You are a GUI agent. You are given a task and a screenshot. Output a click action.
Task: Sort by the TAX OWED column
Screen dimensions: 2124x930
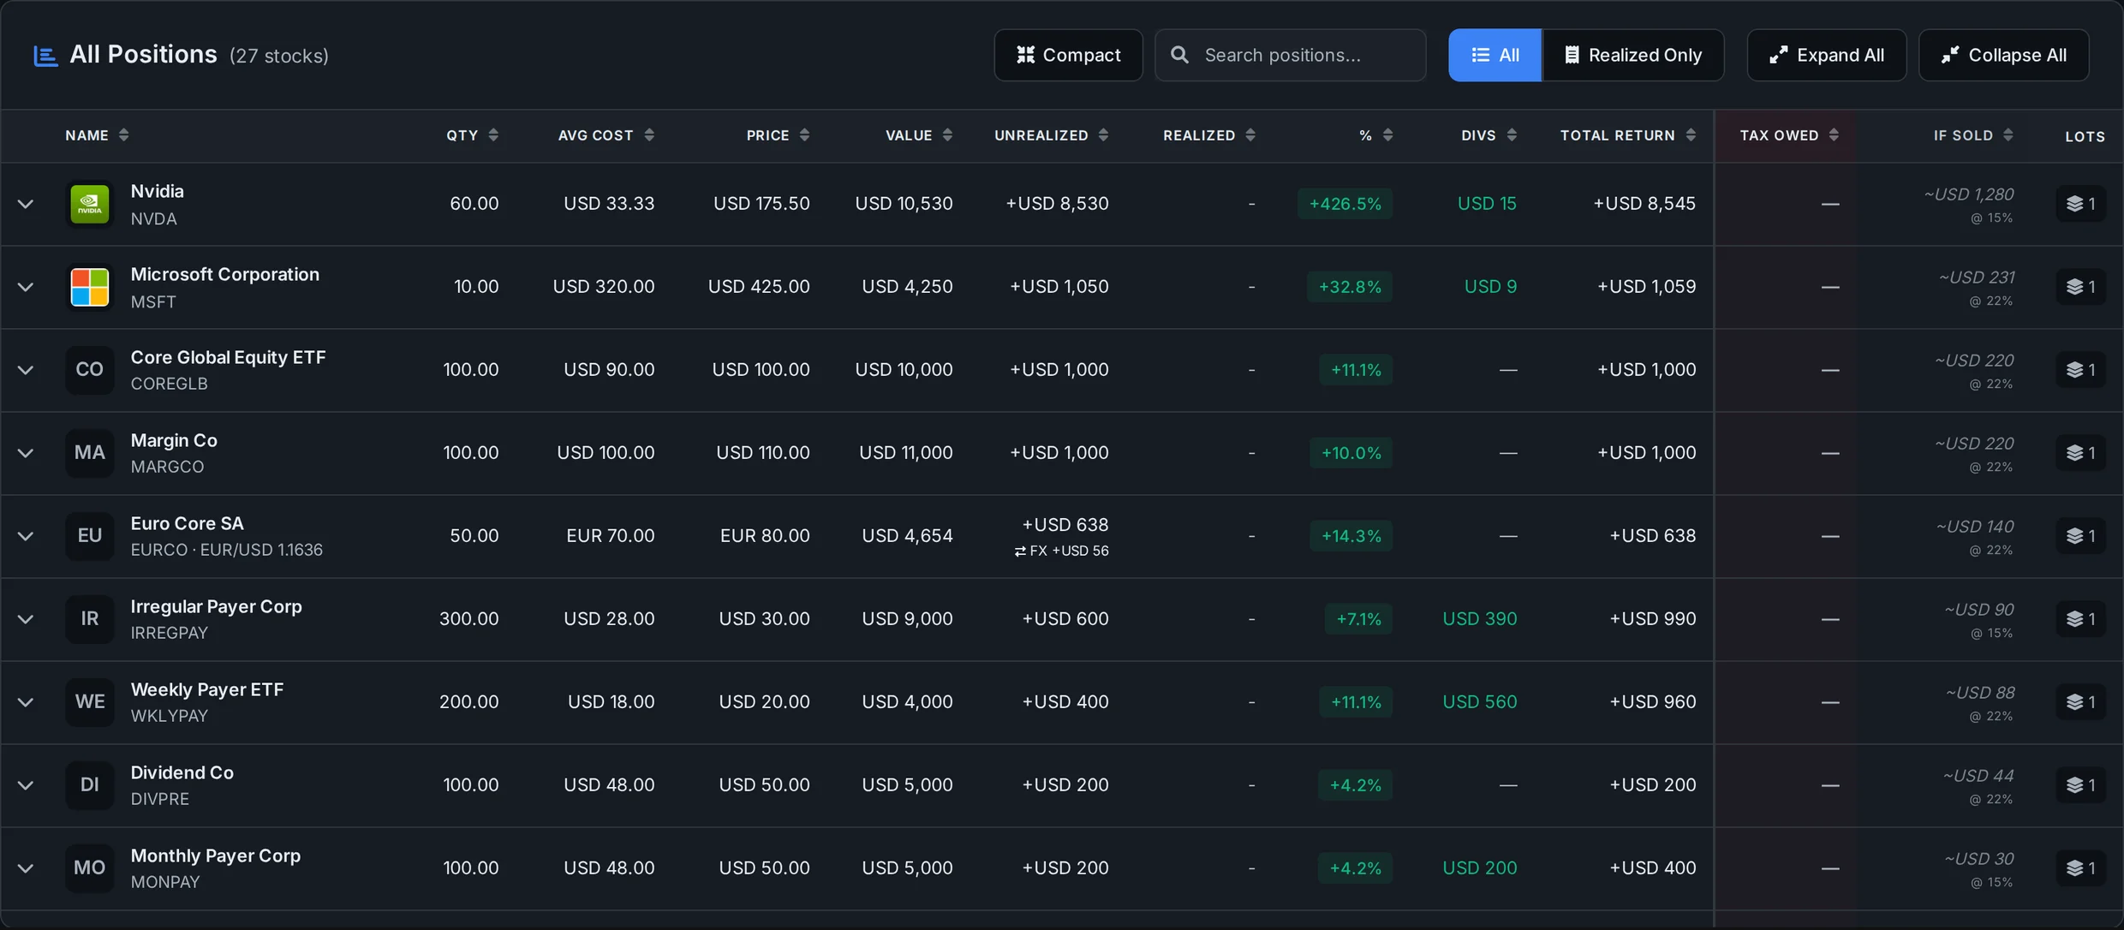pos(1788,135)
